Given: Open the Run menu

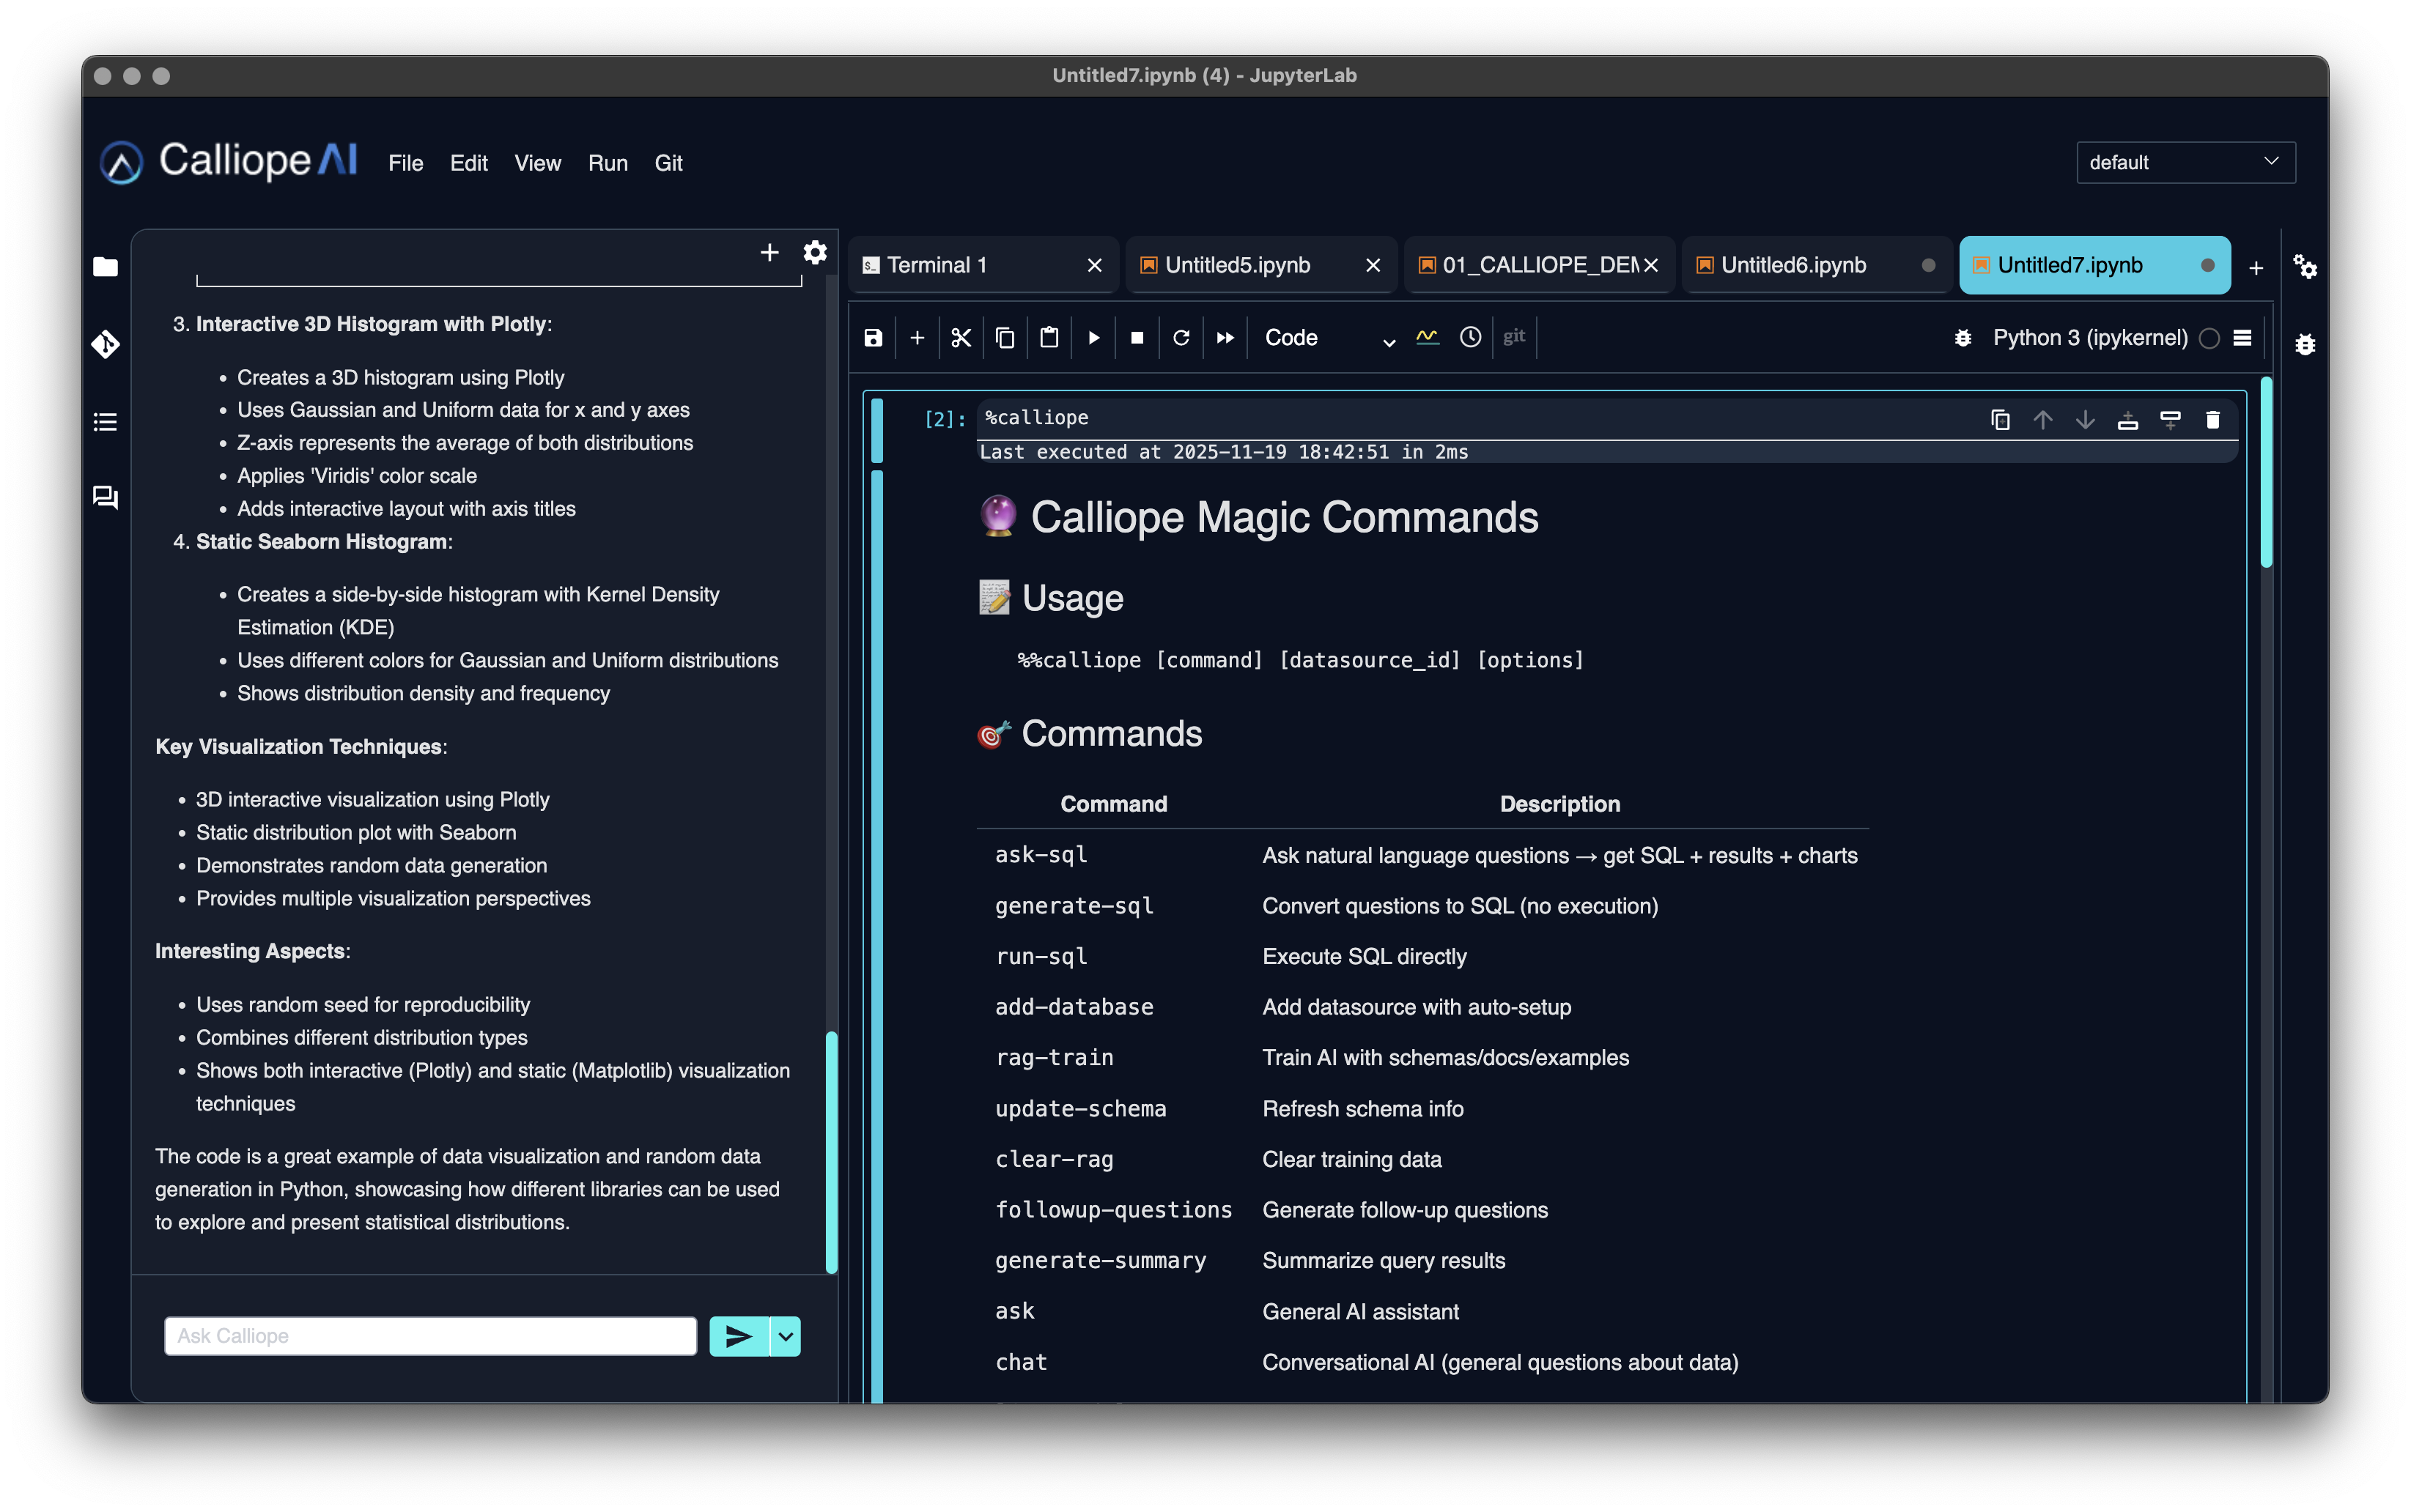Looking at the screenshot, I should (x=608, y=163).
